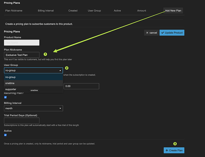Choose onetime from the user group list
The width and height of the screenshot is (205, 157).
[x=34, y=83]
